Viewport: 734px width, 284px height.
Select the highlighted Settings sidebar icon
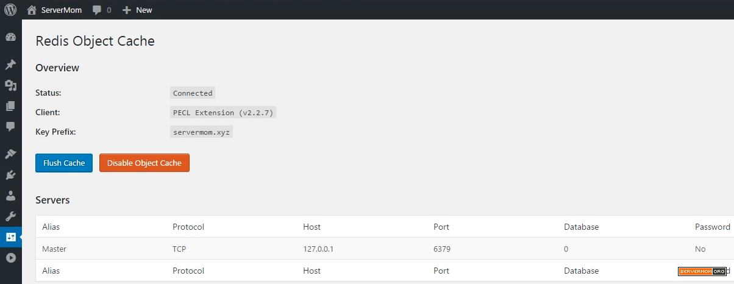(x=10, y=237)
